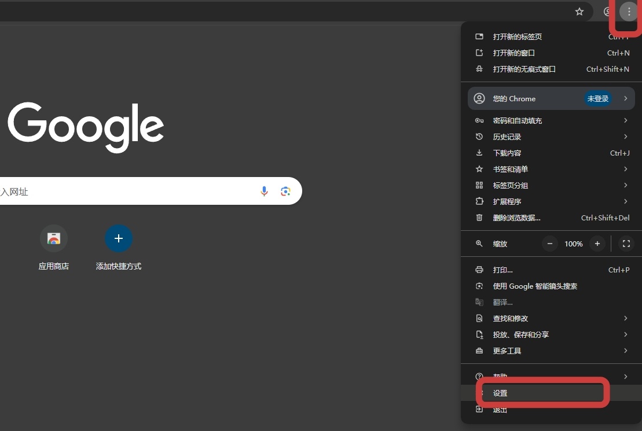
Task: Expand the 扩展程序 submenu arrow
Action: pyautogui.click(x=625, y=201)
